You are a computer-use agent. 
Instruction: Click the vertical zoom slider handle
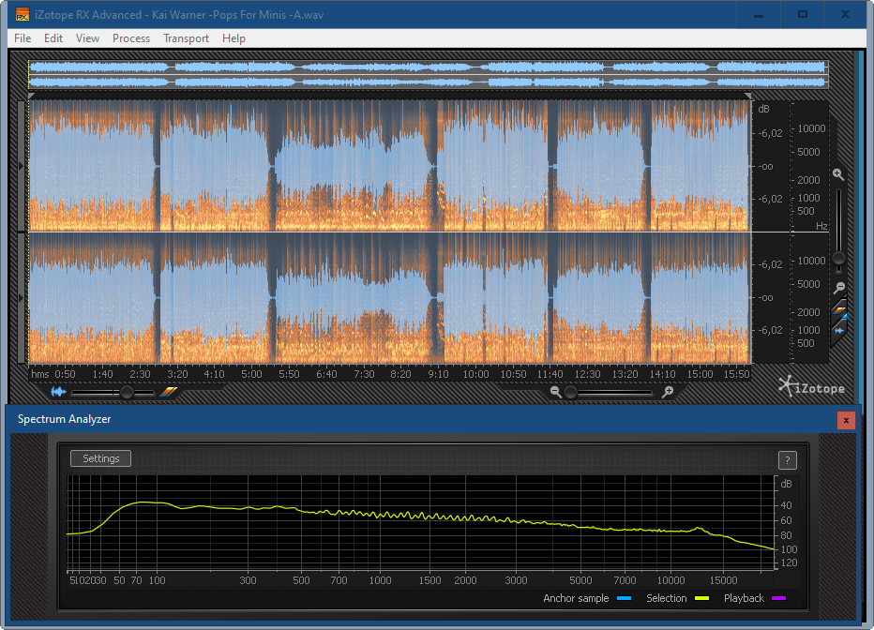[839, 258]
